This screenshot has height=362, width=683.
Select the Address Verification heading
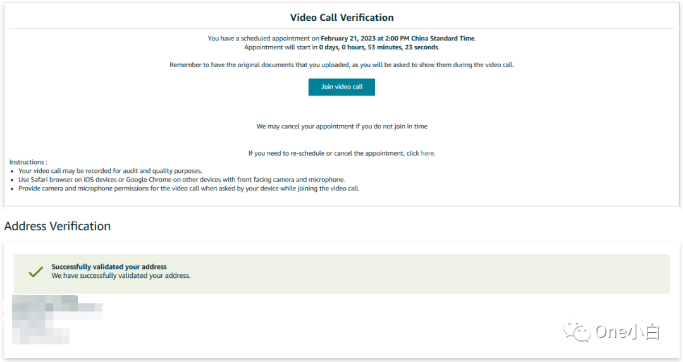[x=58, y=226]
